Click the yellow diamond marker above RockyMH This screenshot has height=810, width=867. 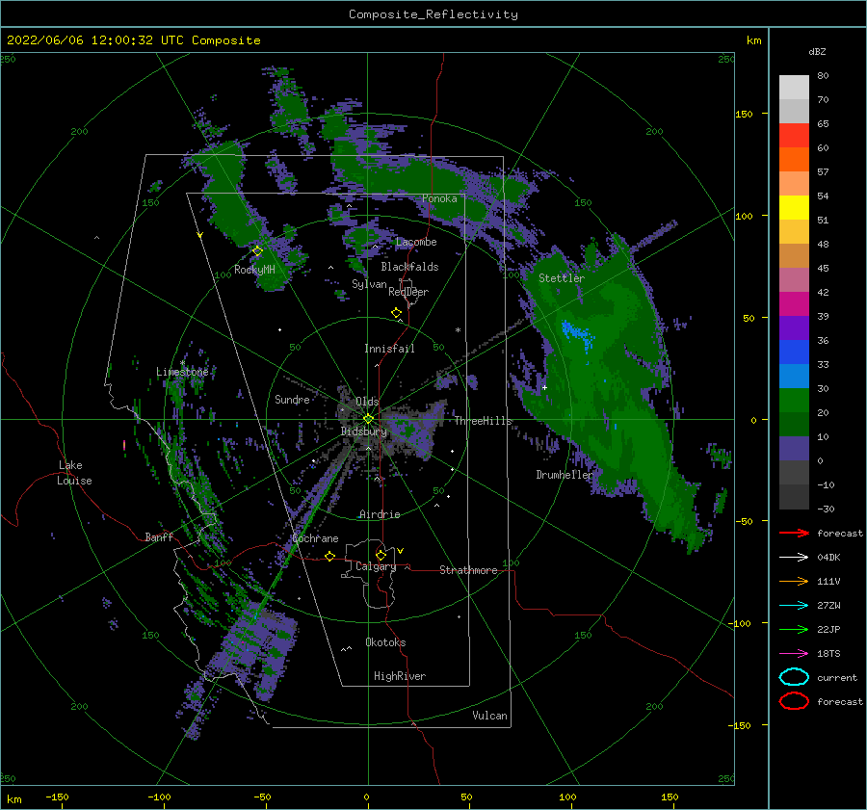[x=257, y=251]
